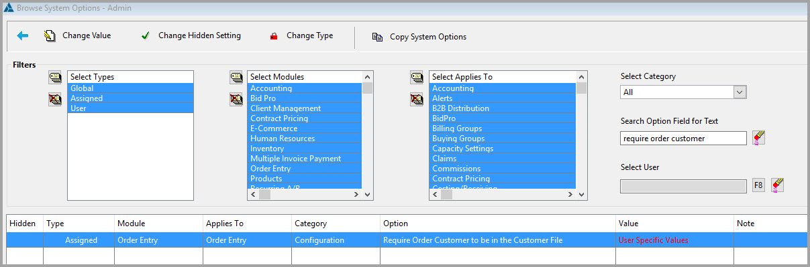Click Change Type button label
The height and width of the screenshot is (267, 810).
coord(309,36)
